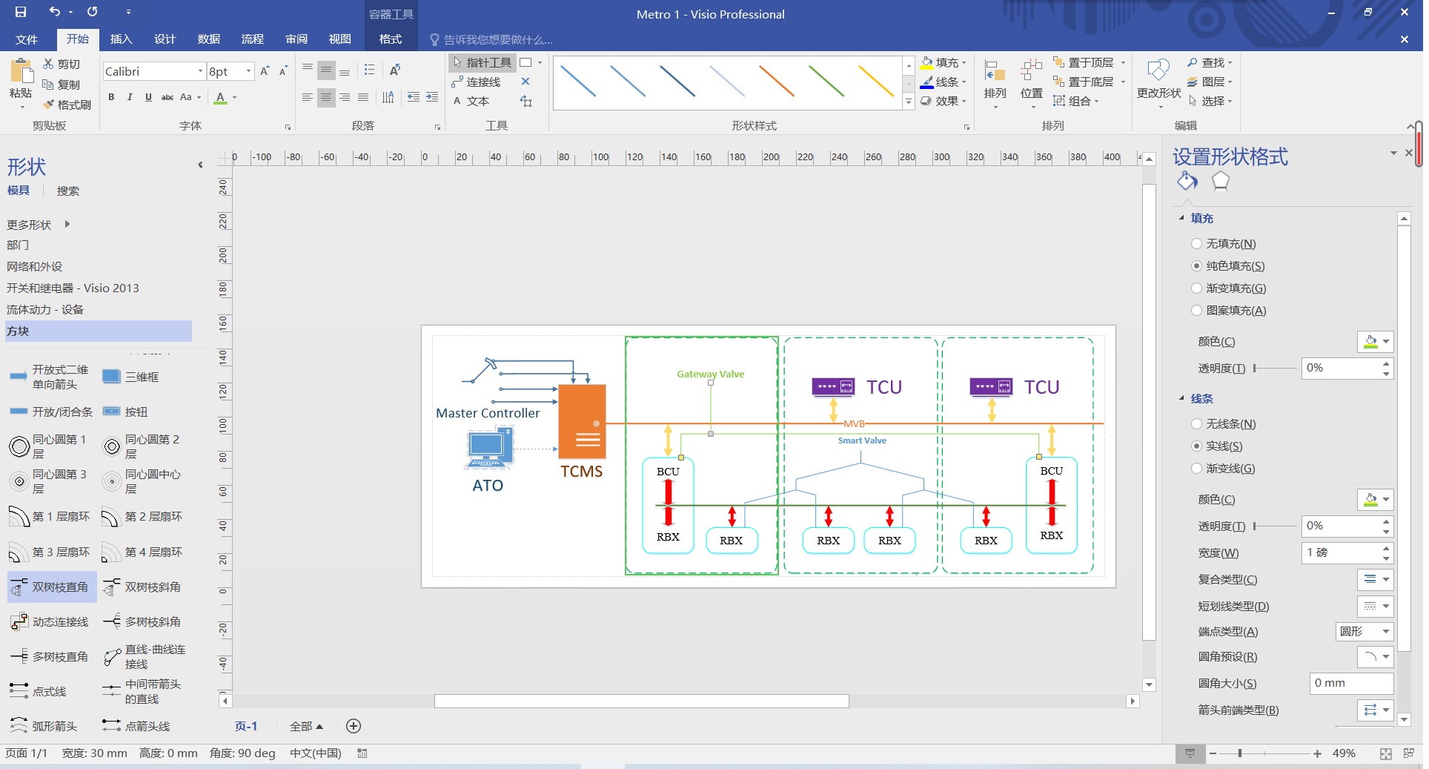
Task: Click the Bring to Front (置于顶层) icon
Action: 1058,62
